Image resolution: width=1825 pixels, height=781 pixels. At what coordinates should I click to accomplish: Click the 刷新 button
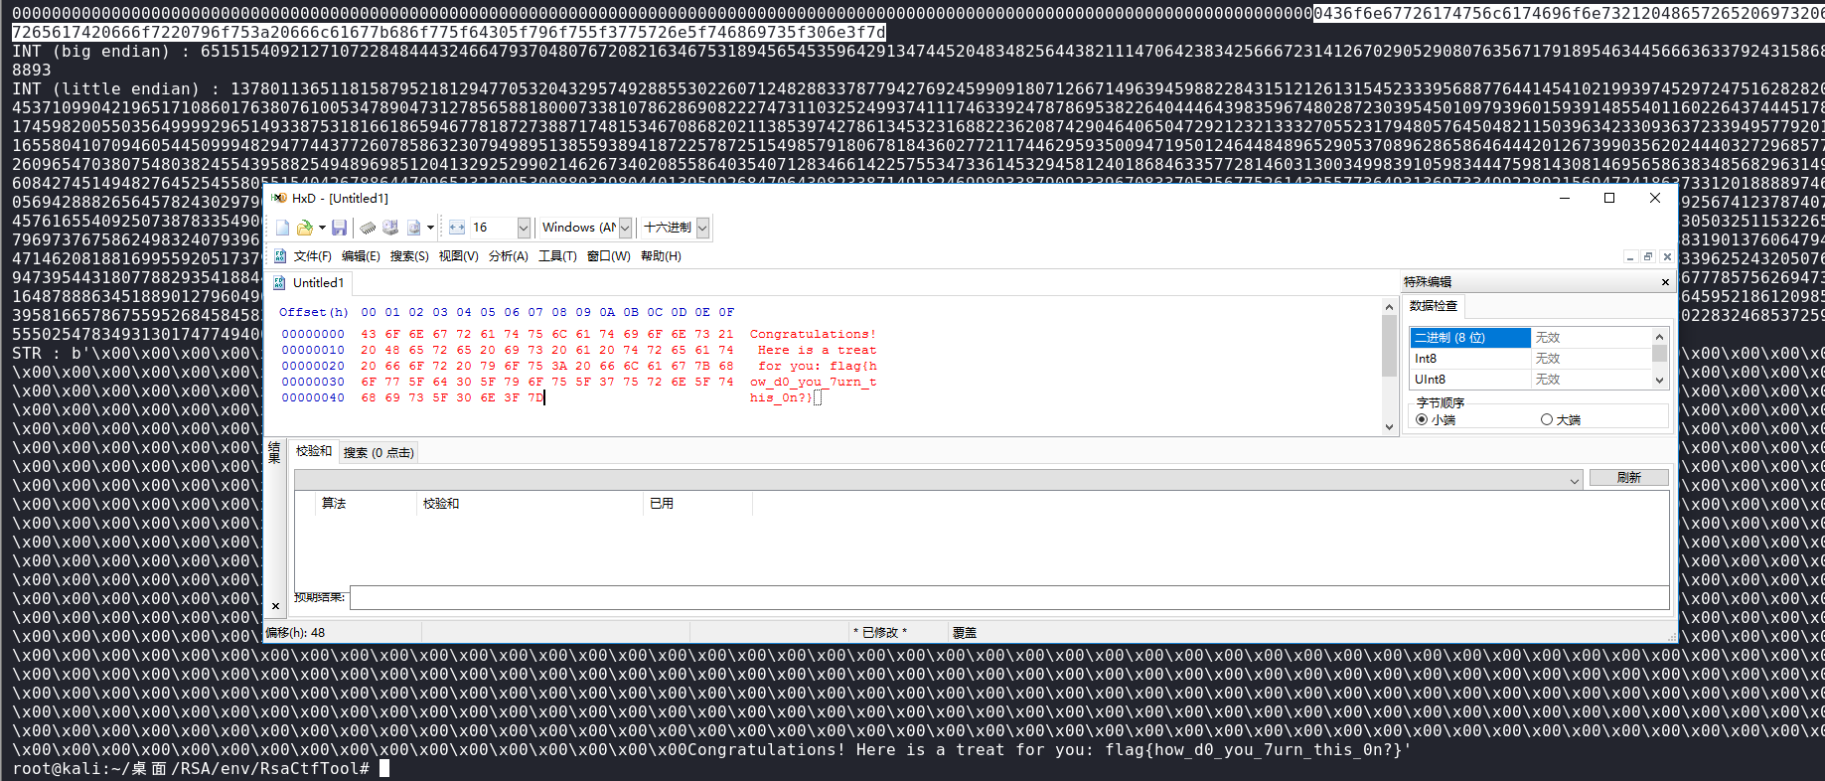click(1629, 478)
